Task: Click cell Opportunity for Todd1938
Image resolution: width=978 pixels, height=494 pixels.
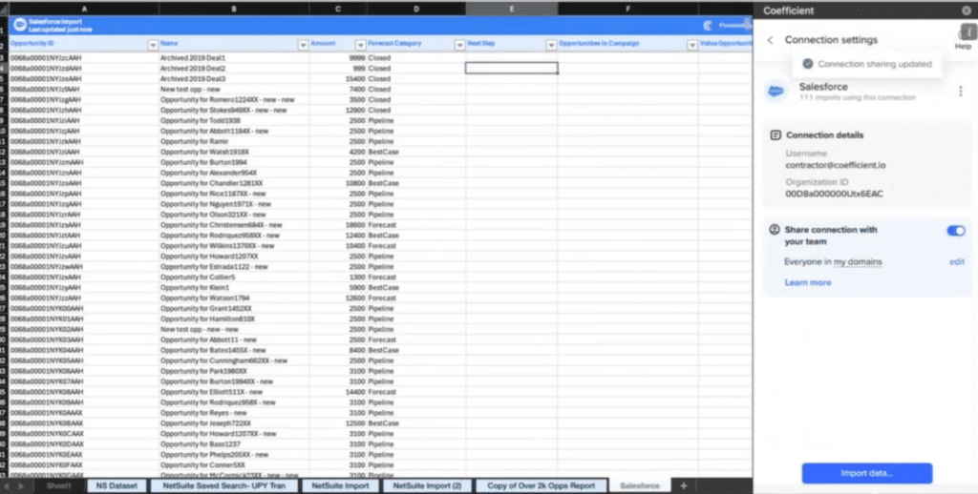Action: (x=234, y=121)
